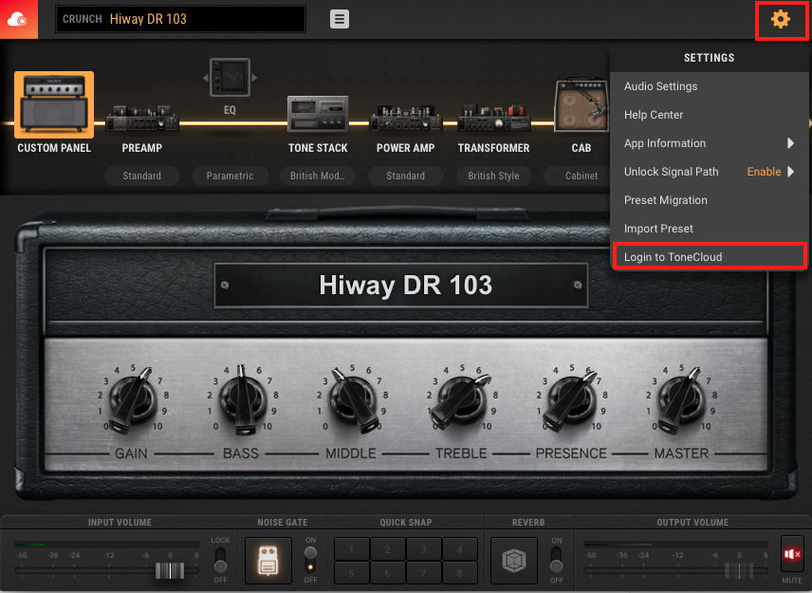Toggle the Noise Gate on/off switch

pos(310,560)
